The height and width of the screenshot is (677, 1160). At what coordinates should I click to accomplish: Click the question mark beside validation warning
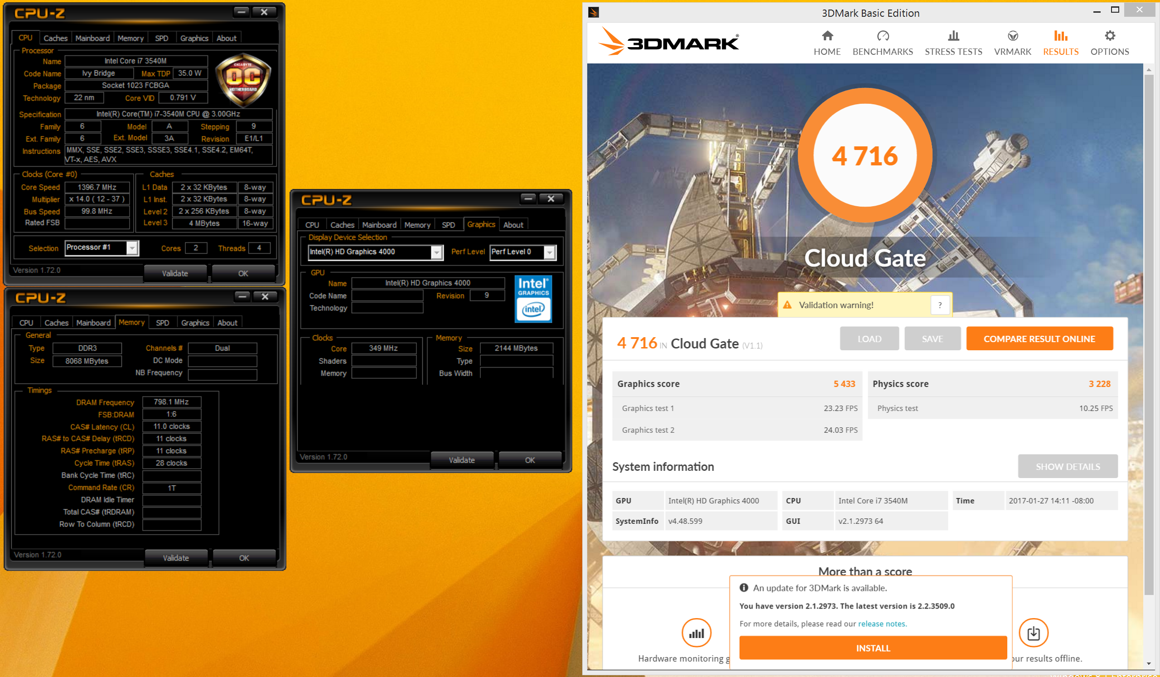tap(939, 305)
